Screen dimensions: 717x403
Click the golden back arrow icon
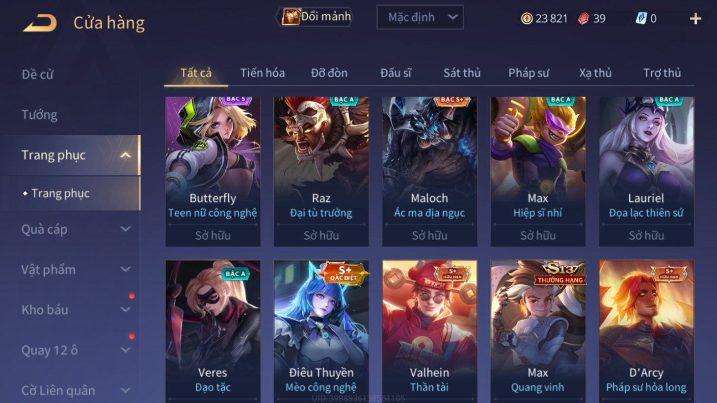pos(40,23)
